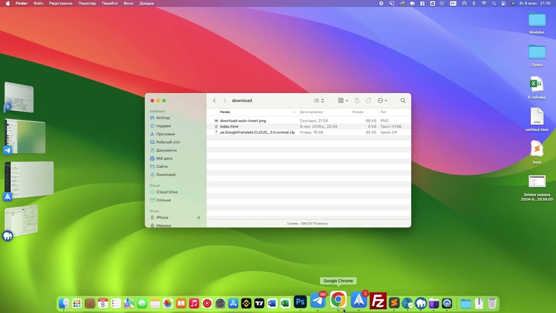The image size is (556, 313).
Task: Open Launchpad from the Dock
Action: (77, 303)
